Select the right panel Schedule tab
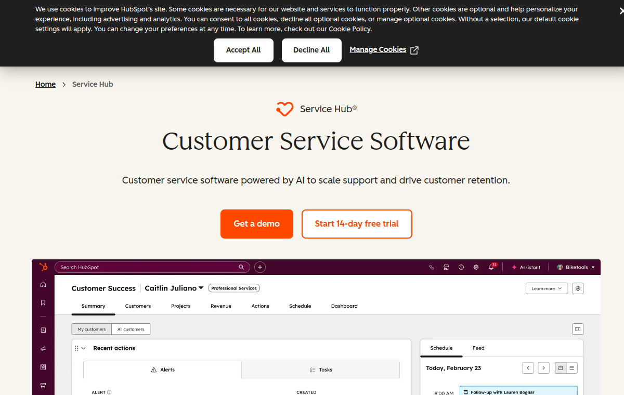 [x=441, y=348]
